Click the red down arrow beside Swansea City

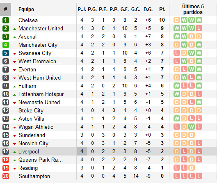coord(14,54)
